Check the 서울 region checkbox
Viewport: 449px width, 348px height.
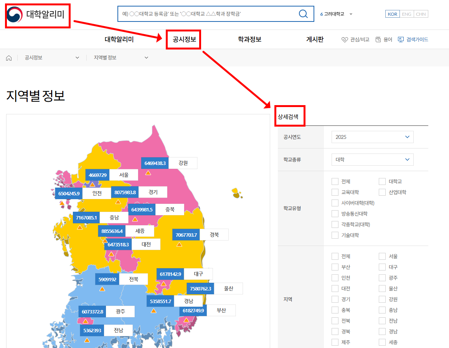(x=382, y=256)
